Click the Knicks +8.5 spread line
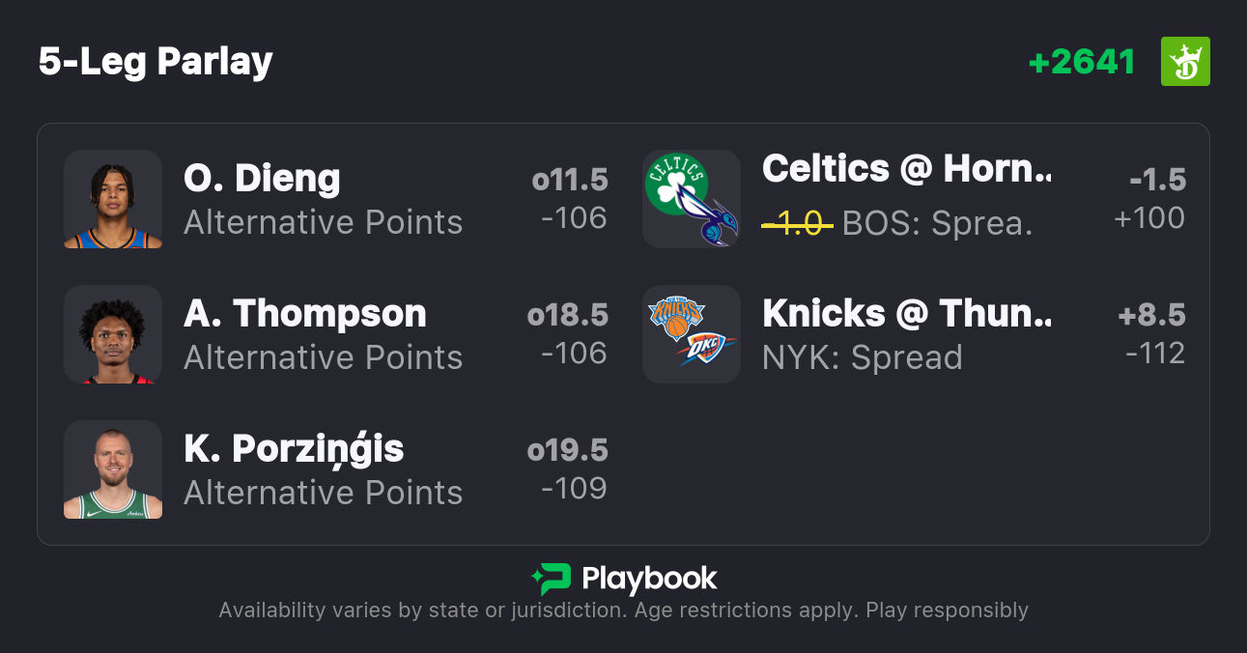The height and width of the screenshot is (653, 1247). point(1151,315)
